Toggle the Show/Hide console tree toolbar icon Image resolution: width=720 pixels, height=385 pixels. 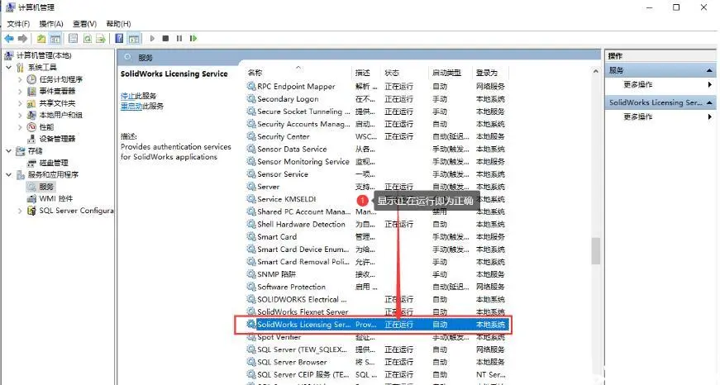pos(55,39)
